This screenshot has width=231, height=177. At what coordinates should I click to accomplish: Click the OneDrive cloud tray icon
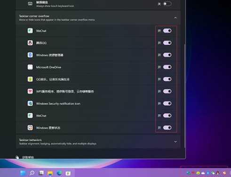tap(203, 173)
